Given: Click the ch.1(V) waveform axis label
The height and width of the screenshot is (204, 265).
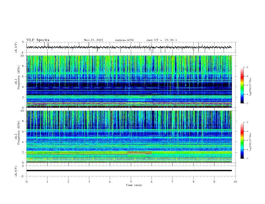Looking at the screenshot, I should 16,47.
